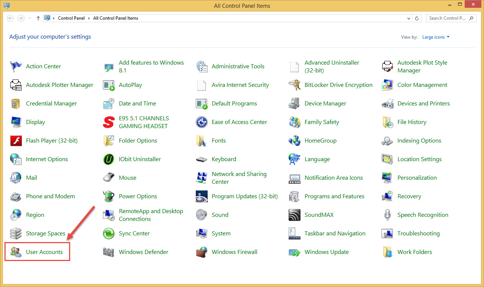The height and width of the screenshot is (287, 484).
Task: Open the 'SoundMAX' link
Action: coord(319,215)
